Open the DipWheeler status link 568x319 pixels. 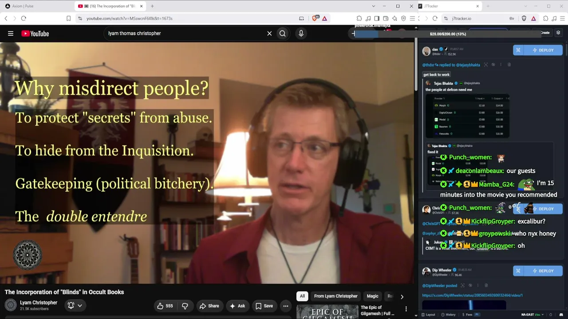(x=472, y=295)
